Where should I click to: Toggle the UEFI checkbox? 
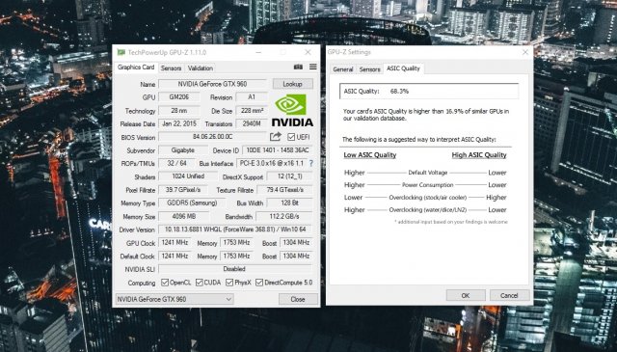click(x=291, y=137)
